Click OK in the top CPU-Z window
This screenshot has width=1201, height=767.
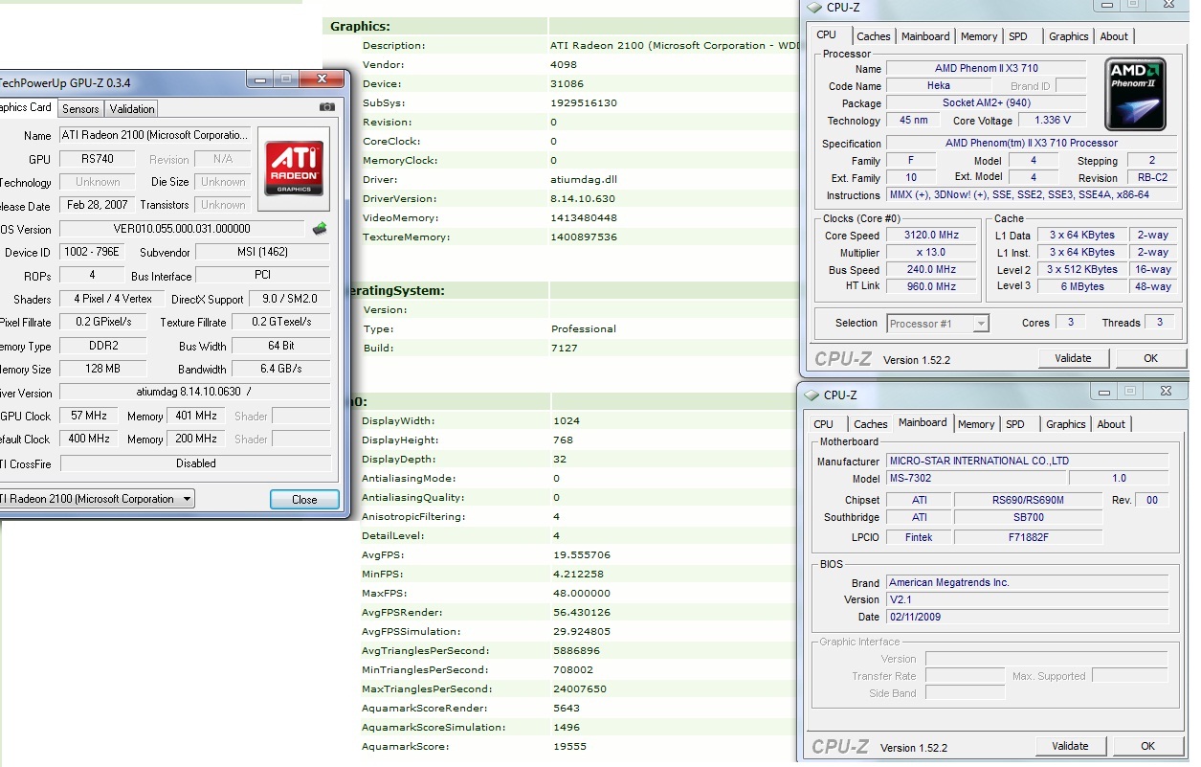[1150, 358]
